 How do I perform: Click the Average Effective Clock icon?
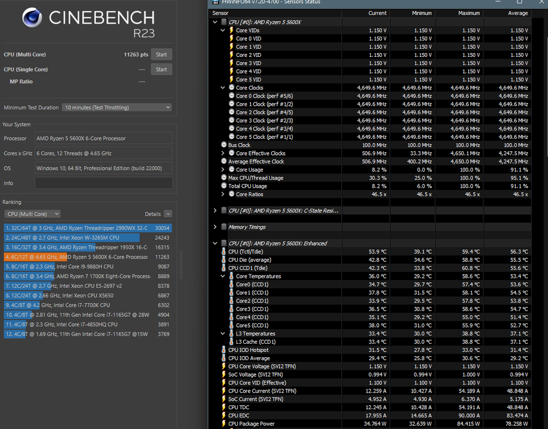pyautogui.click(x=224, y=161)
